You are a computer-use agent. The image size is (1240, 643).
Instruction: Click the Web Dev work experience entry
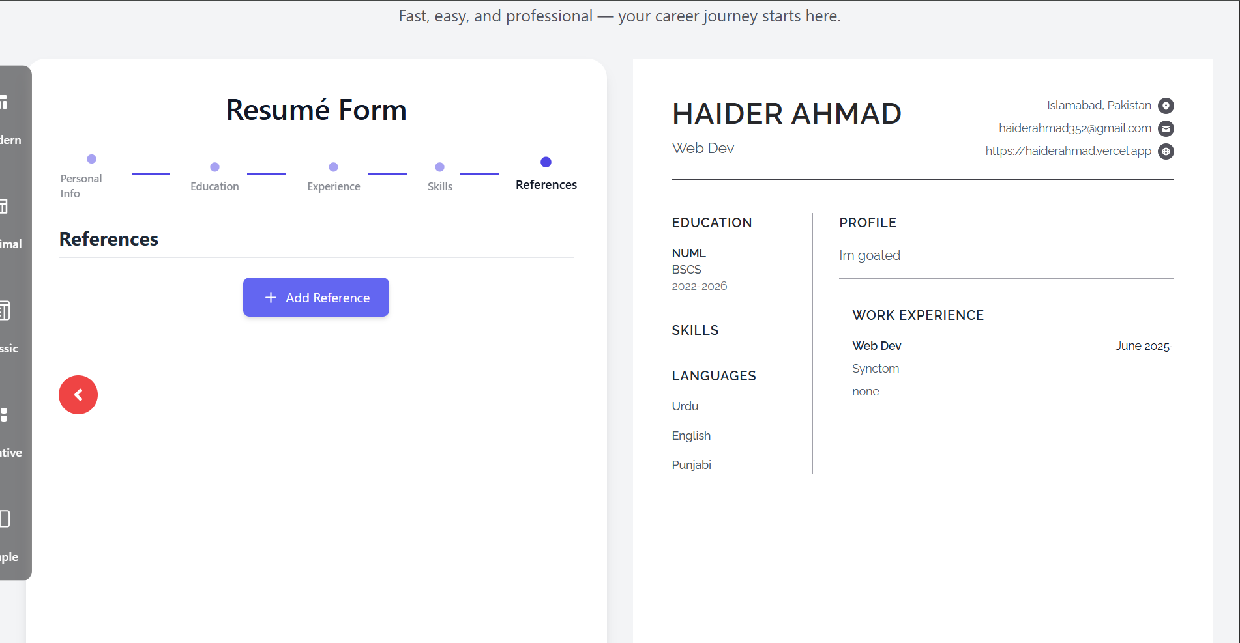pos(877,346)
